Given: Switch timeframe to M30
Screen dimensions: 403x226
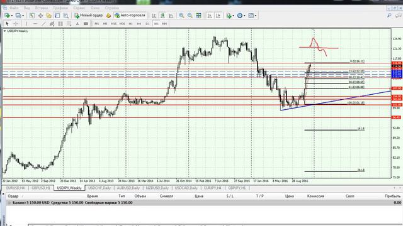Looking at the screenshot, I should tap(122, 24).
